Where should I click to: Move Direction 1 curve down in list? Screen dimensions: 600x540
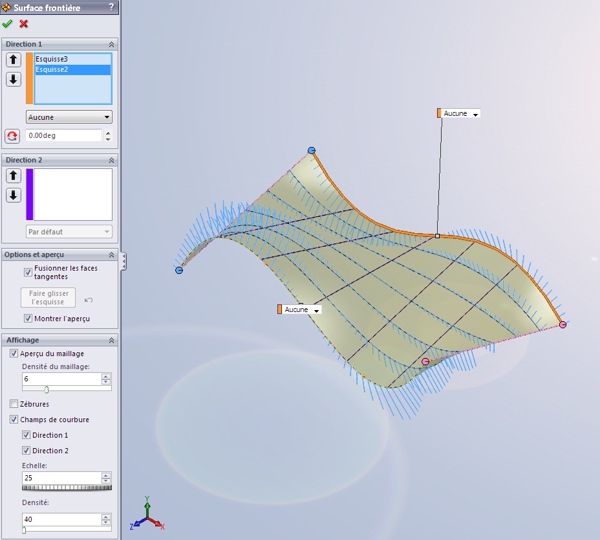click(14, 80)
